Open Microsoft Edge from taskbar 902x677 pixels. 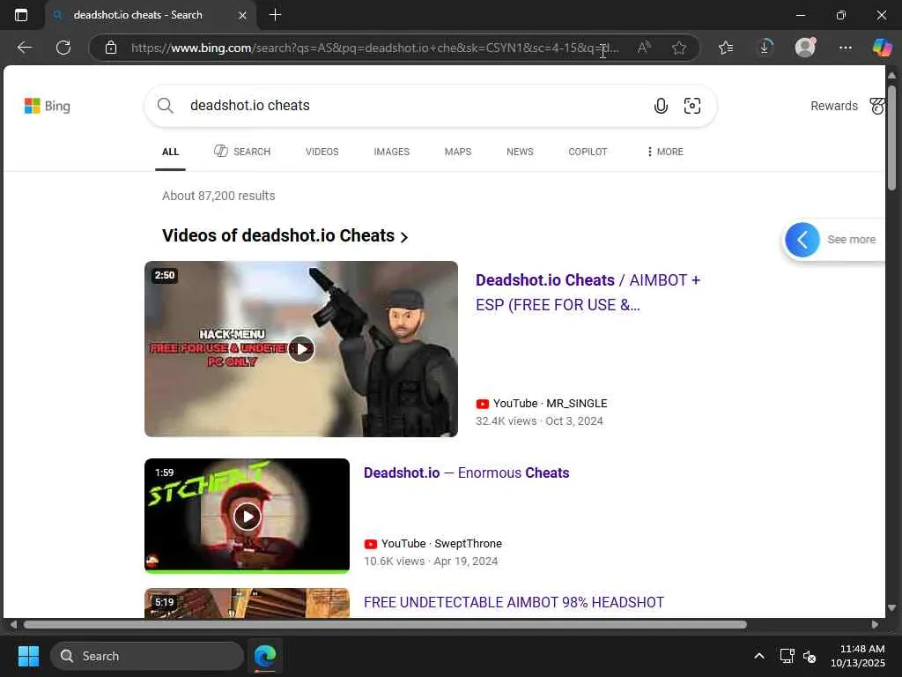[265, 656]
